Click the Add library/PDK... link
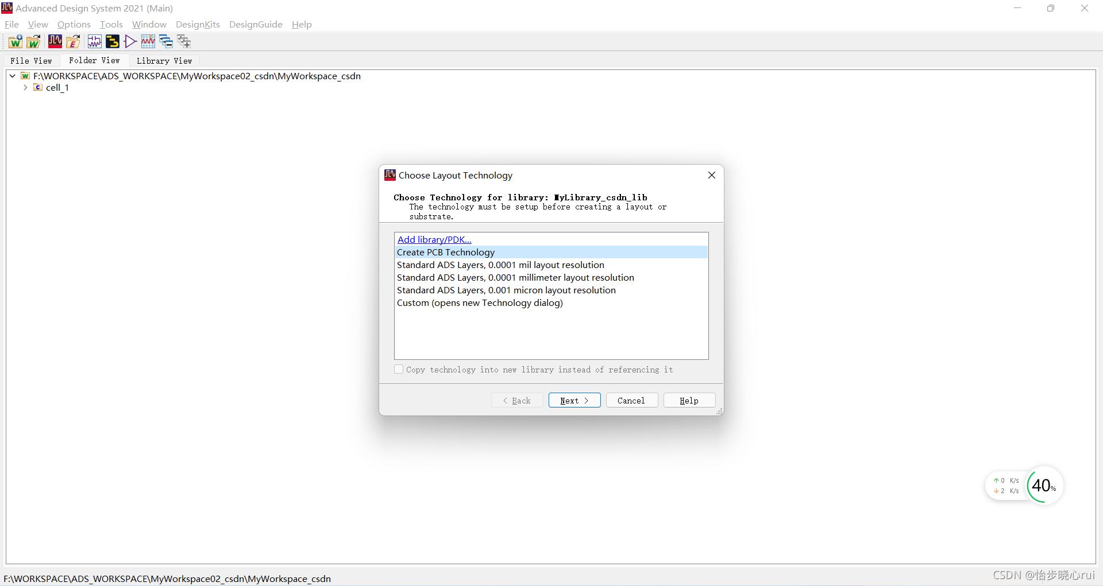 (x=434, y=239)
